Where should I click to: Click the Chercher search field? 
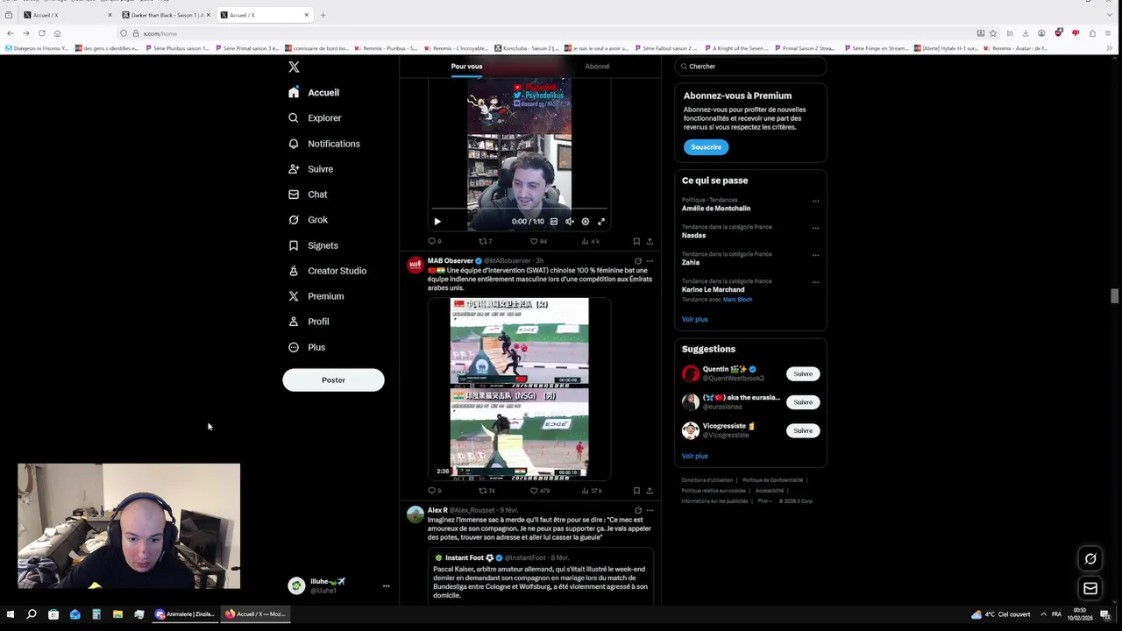click(x=750, y=67)
